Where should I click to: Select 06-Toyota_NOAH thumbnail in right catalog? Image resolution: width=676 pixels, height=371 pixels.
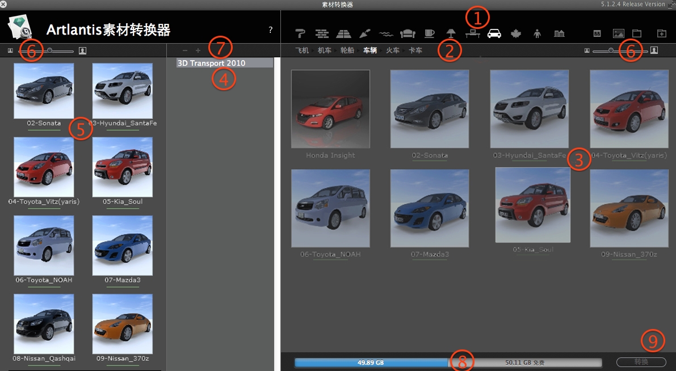click(331, 208)
